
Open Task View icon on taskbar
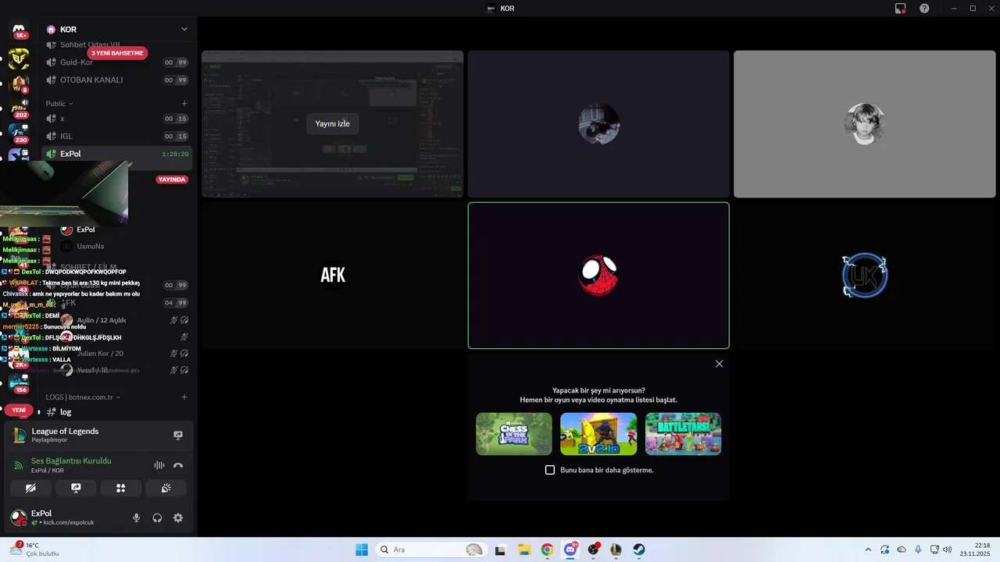pyautogui.click(x=501, y=550)
